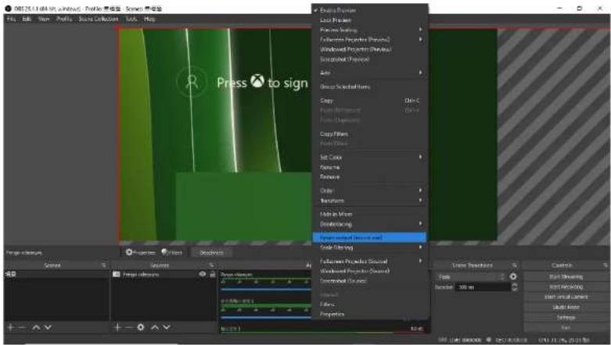Viewport: 611px width, 345px height.
Task: Select the highlighted Resize output menu item
Action: (x=369, y=237)
